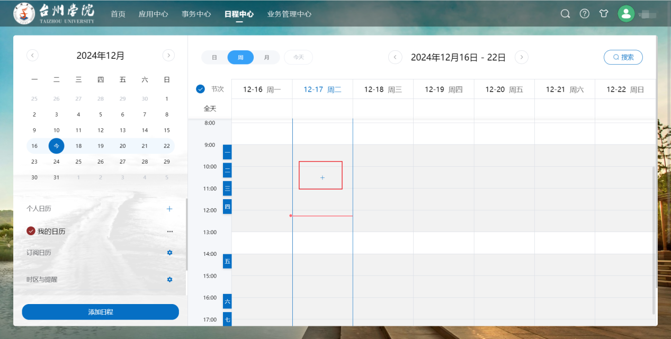
Task: Open 应用中心 in top navigation
Action: pos(153,14)
